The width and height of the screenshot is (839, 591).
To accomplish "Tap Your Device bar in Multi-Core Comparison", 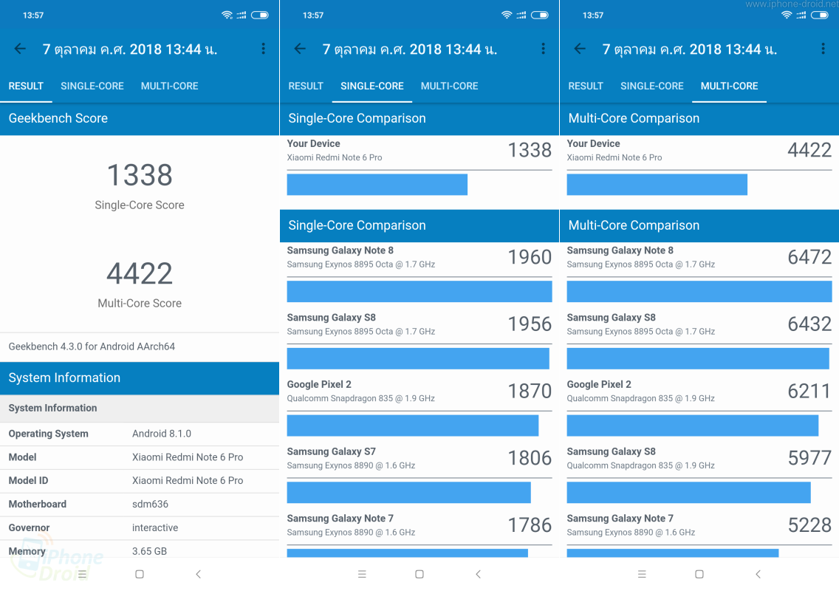I will 657,185.
